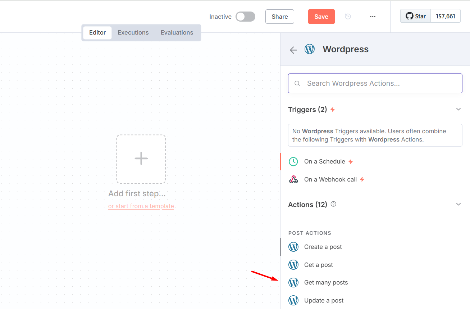Click the start from a template link
This screenshot has height=309, width=470.
coord(141,206)
